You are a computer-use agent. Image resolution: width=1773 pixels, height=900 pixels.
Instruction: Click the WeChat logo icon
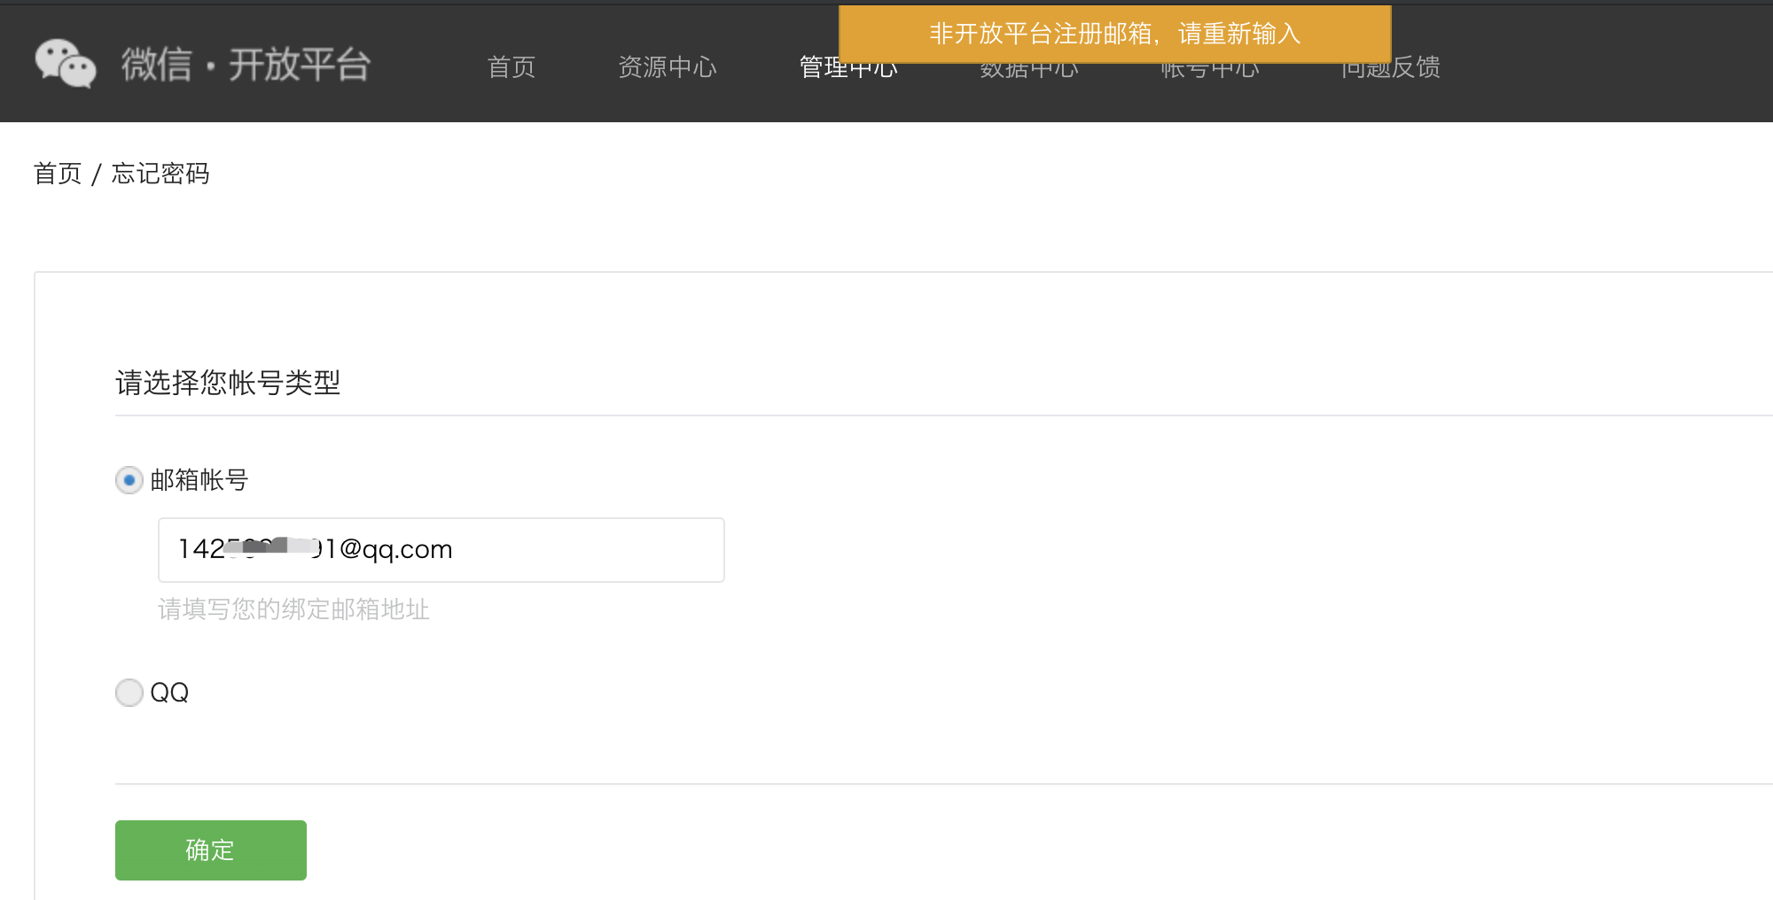(66, 64)
